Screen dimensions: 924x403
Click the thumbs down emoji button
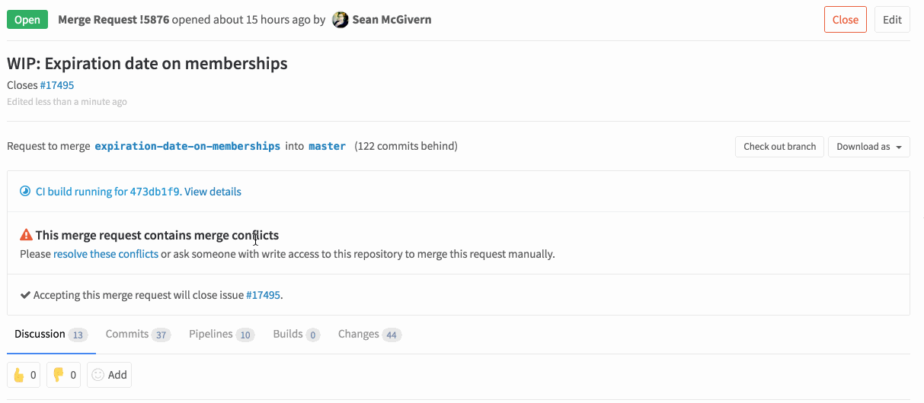tap(64, 375)
